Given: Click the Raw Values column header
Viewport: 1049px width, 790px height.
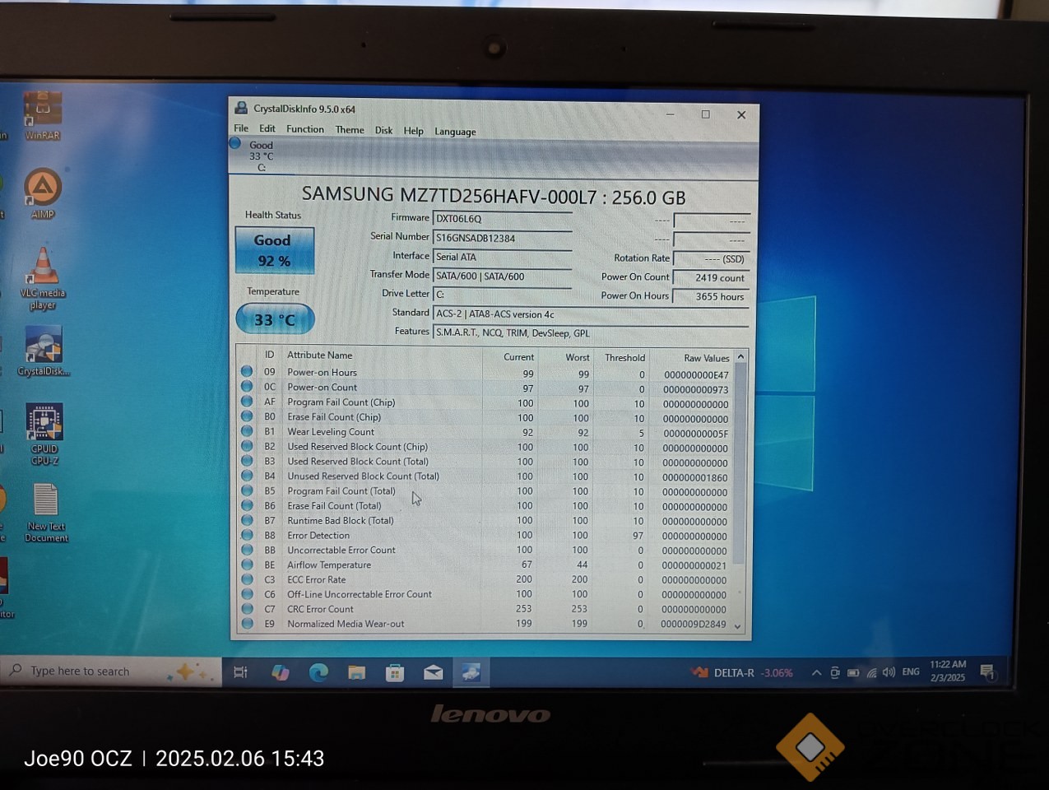Looking at the screenshot, I should [706, 358].
